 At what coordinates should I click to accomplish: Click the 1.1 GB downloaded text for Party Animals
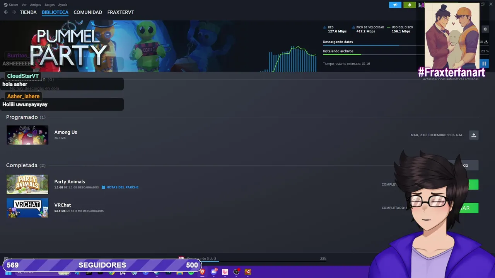click(77, 187)
